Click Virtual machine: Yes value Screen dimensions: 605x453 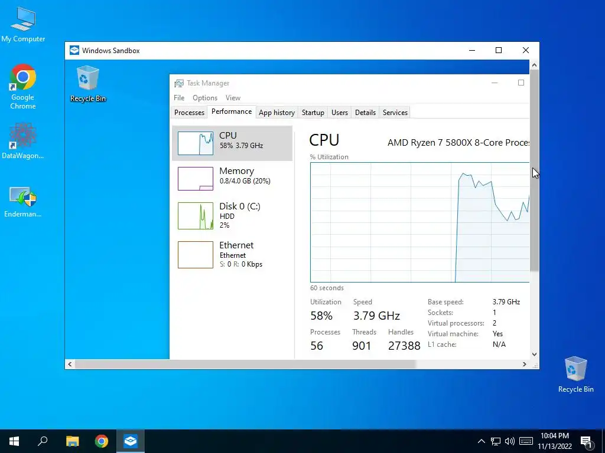click(497, 334)
